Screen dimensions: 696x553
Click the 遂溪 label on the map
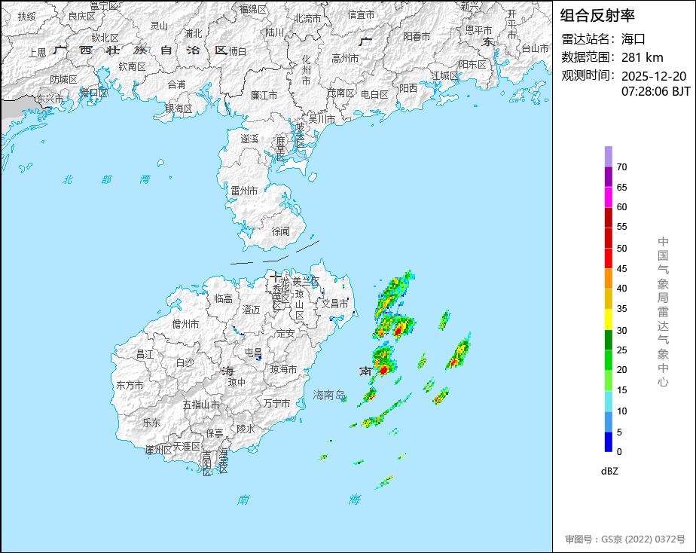pos(249,139)
